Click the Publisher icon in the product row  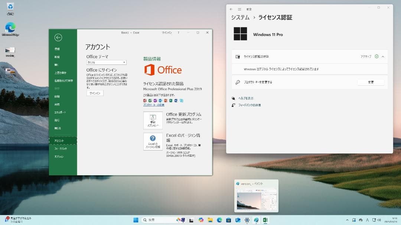point(171,100)
